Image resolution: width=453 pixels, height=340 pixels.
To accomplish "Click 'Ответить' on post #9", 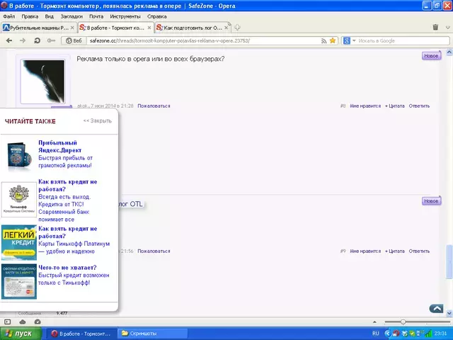I will point(419,251).
